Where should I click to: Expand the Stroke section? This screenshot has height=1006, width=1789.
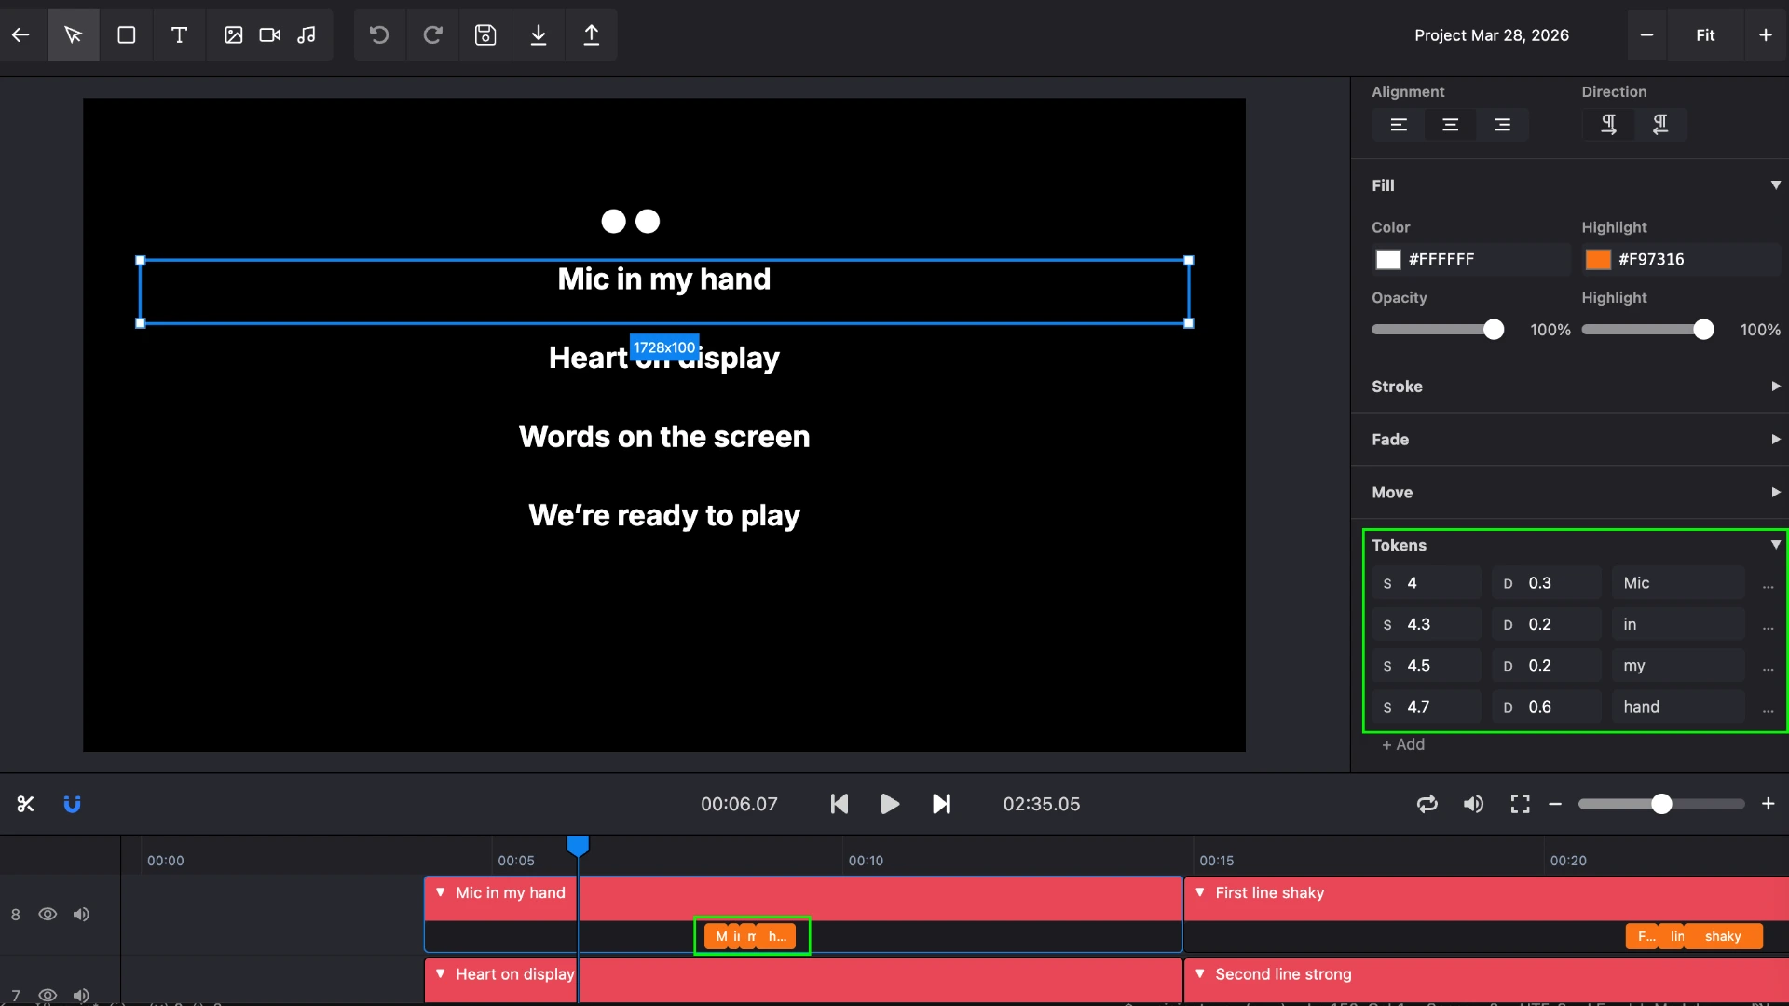coord(1775,386)
